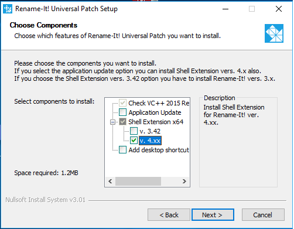Select the Application Update label
Screen dimensions: 294x229
coord(155,112)
